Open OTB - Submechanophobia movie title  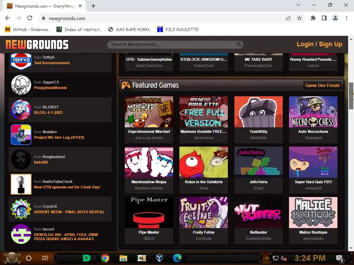coord(149,59)
